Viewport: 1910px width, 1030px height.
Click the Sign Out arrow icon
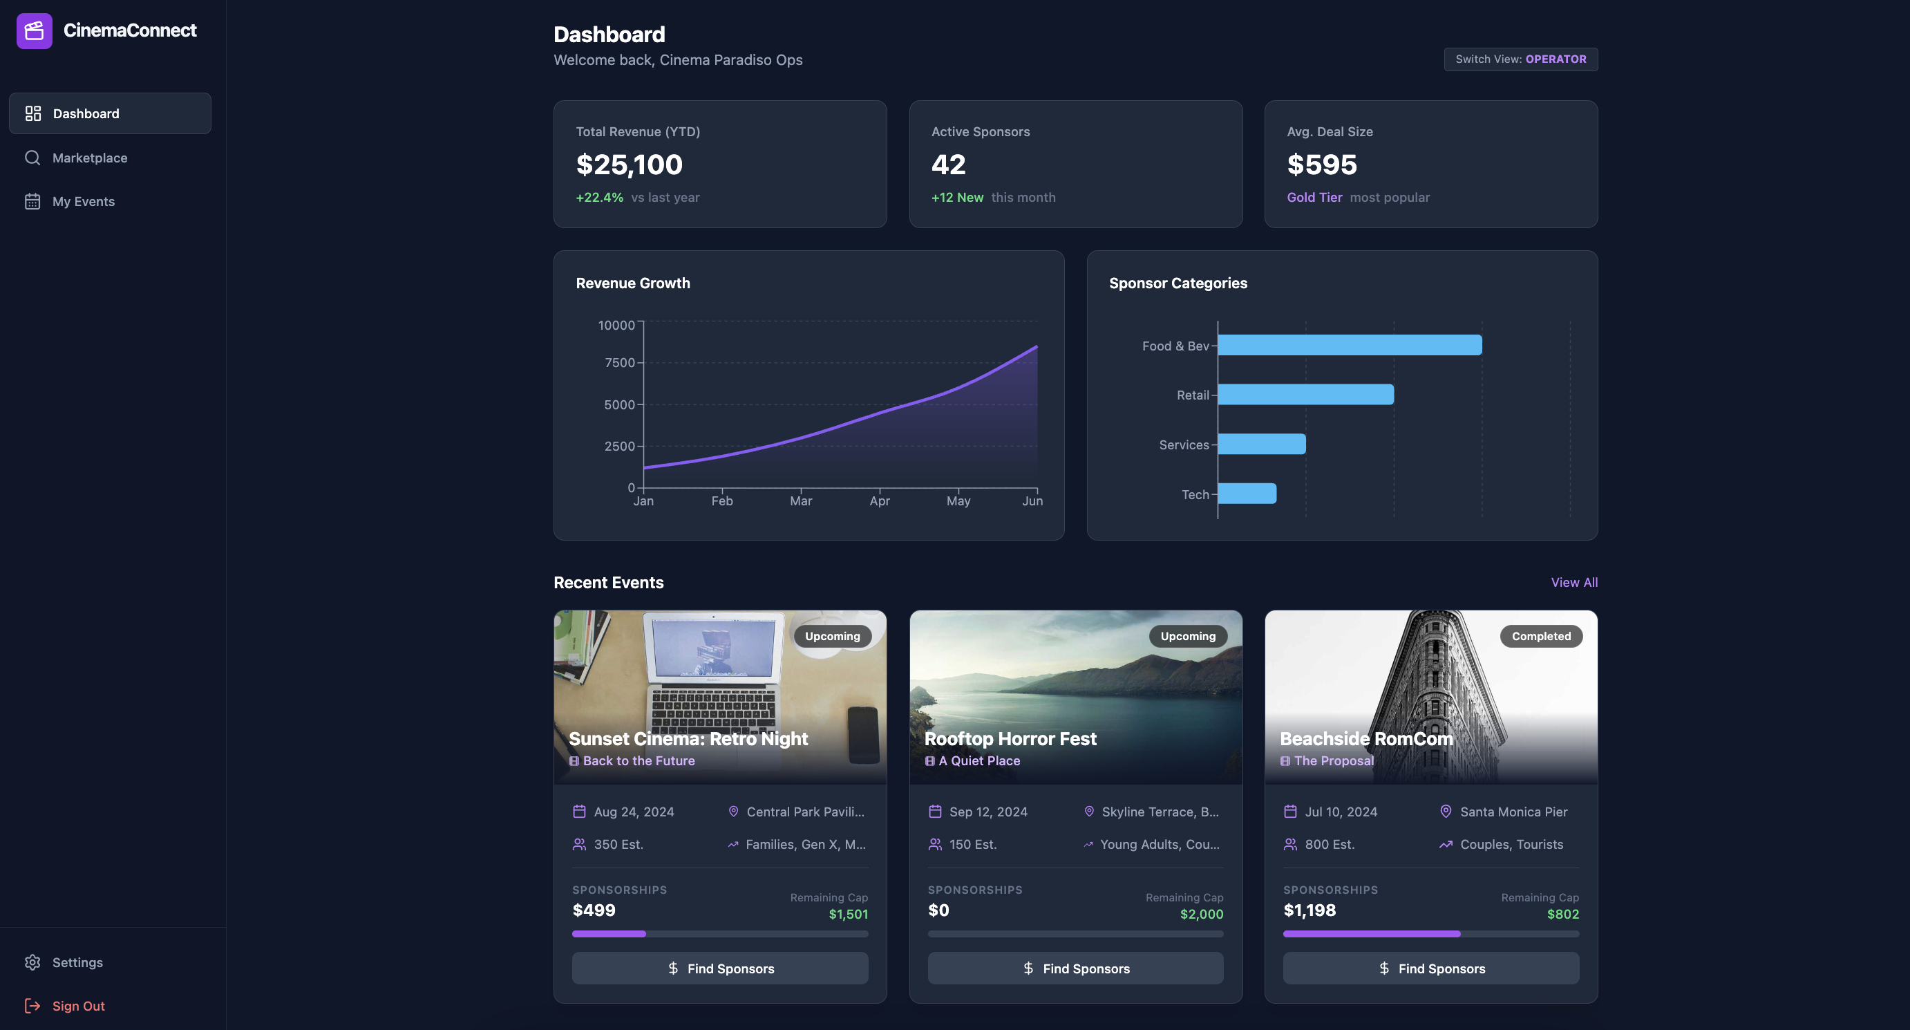(32, 1006)
